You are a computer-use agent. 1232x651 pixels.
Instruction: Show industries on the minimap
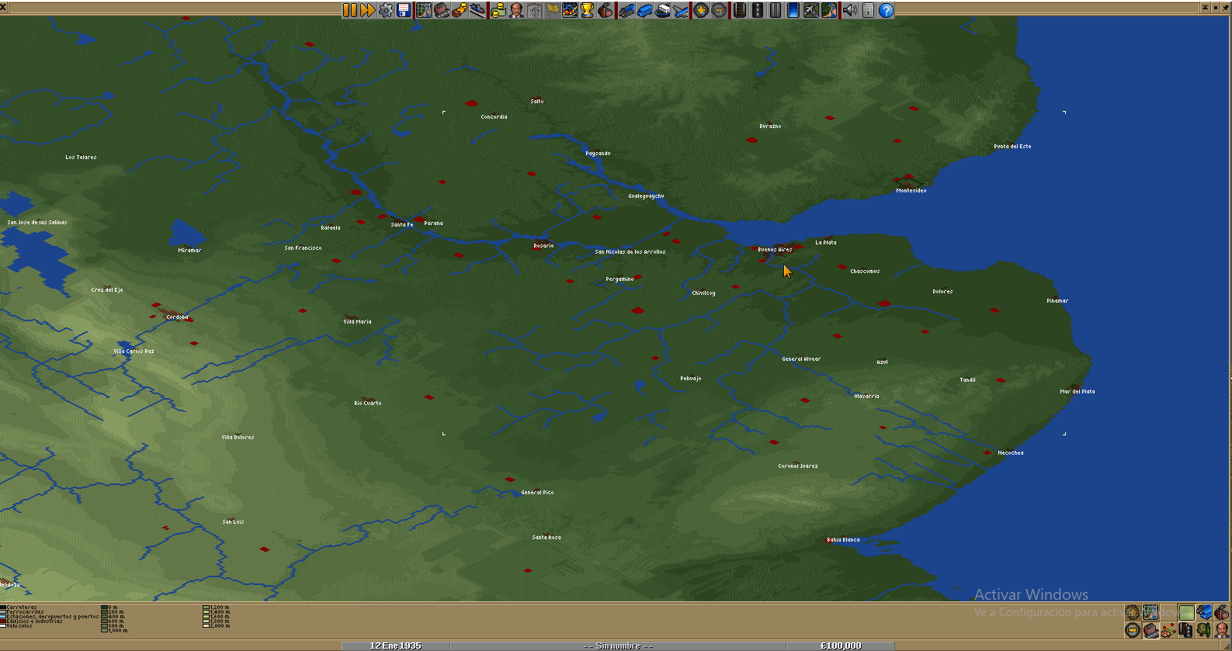coord(1222,612)
